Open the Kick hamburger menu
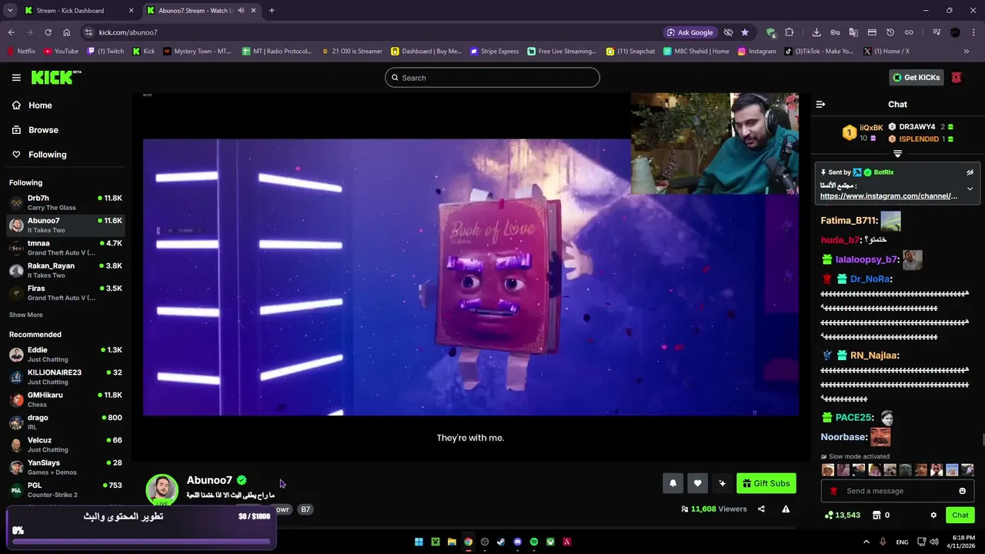985x554 pixels. (16, 78)
